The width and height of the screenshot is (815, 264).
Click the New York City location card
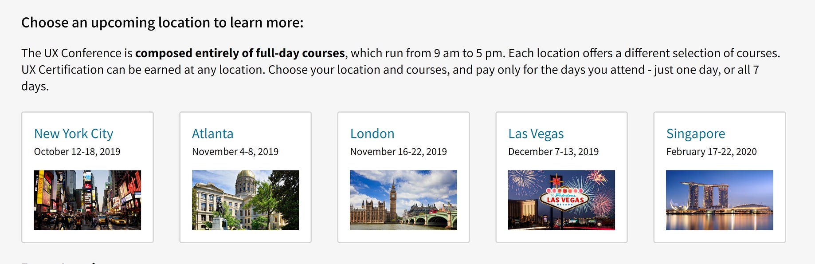[87, 177]
